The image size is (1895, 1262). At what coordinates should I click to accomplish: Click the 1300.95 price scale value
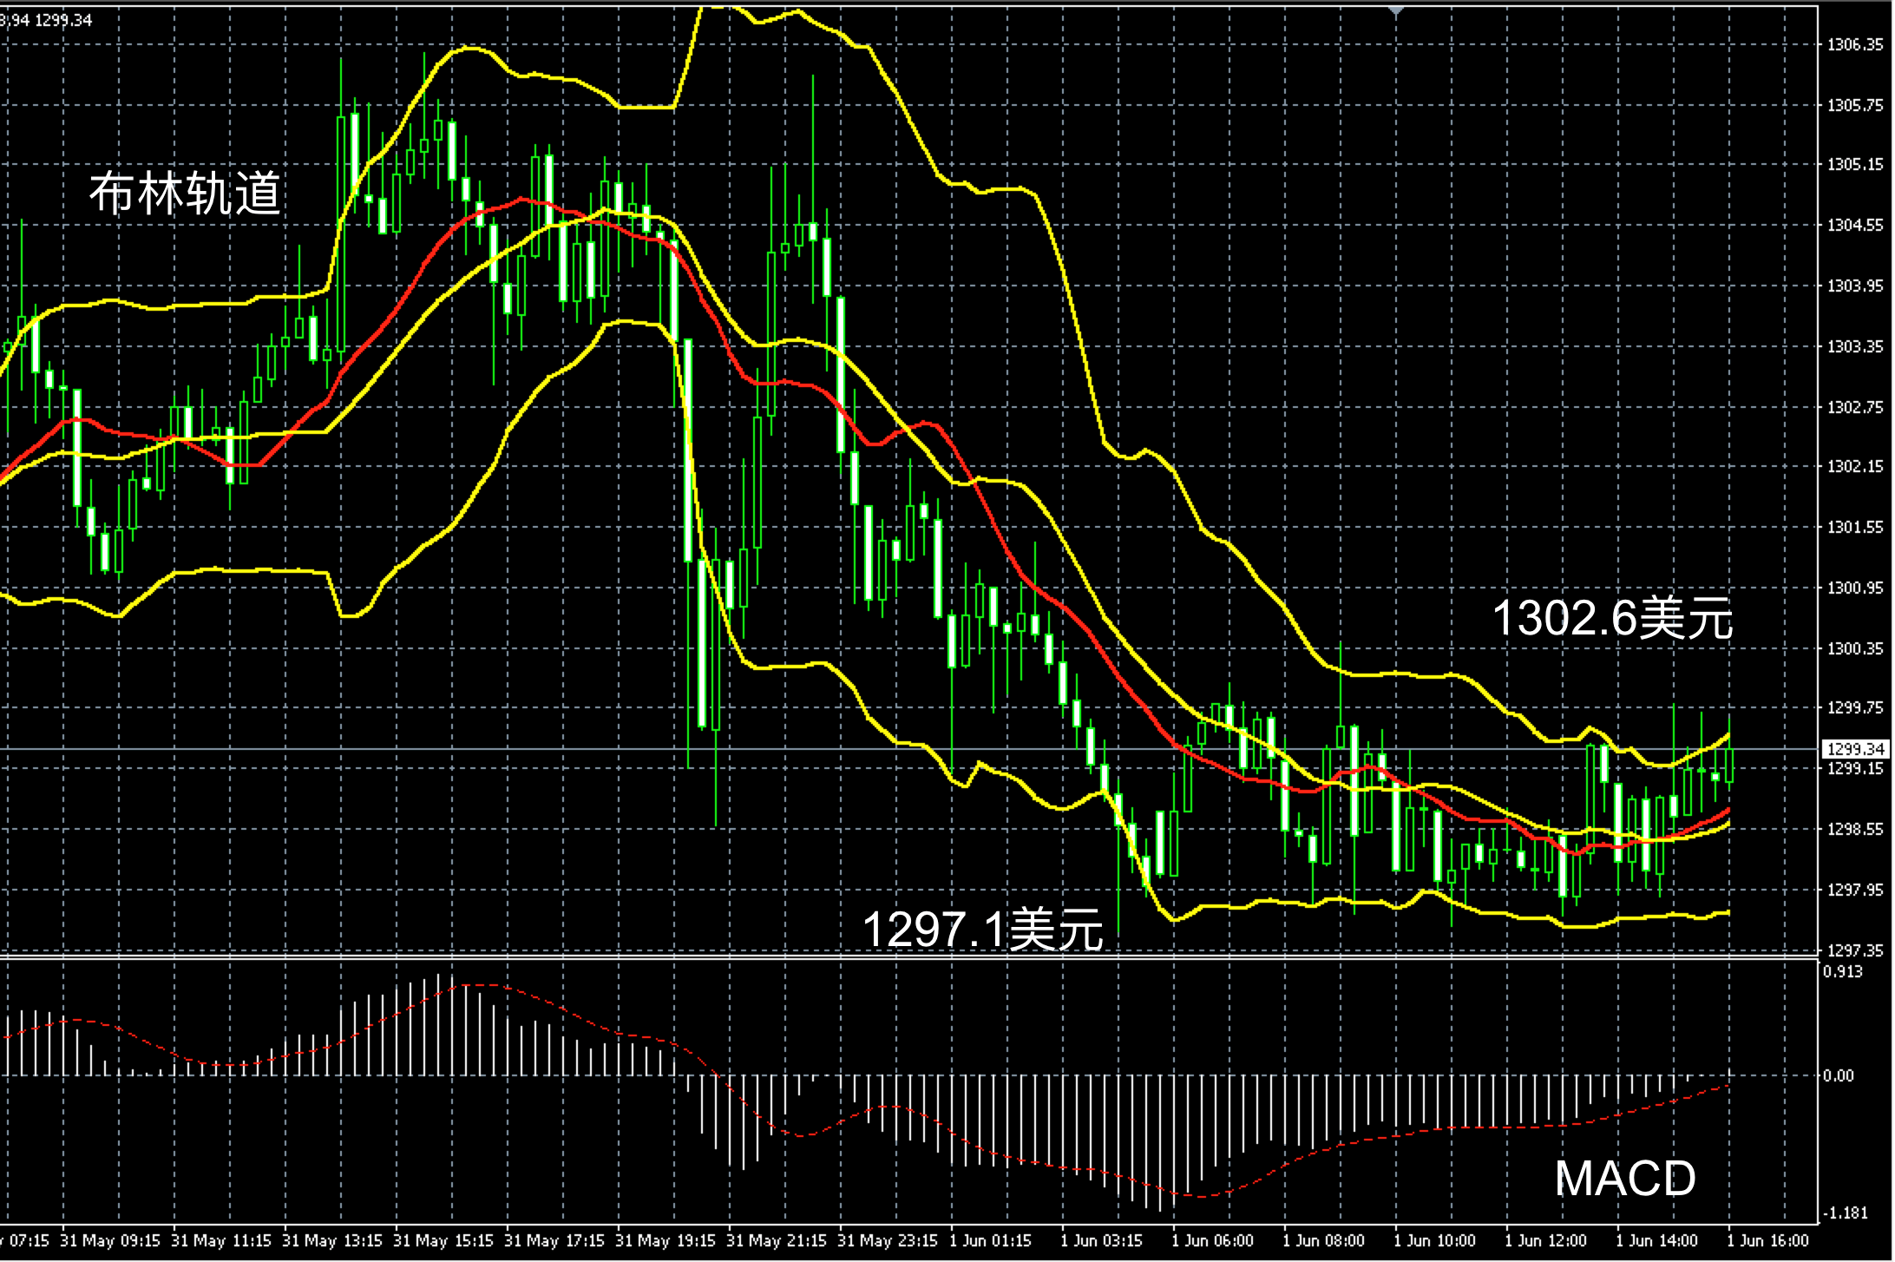[1856, 588]
